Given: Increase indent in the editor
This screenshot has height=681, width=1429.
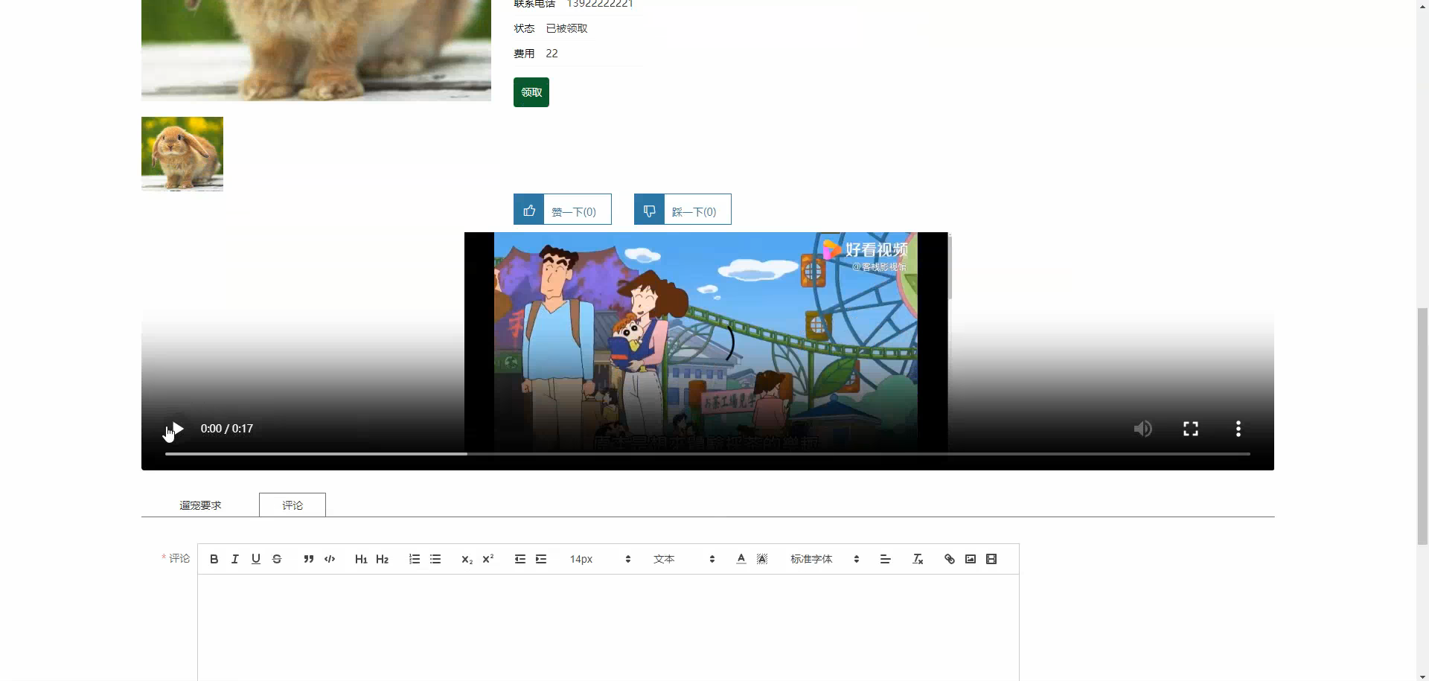Looking at the screenshot, I should click(541, 559).
